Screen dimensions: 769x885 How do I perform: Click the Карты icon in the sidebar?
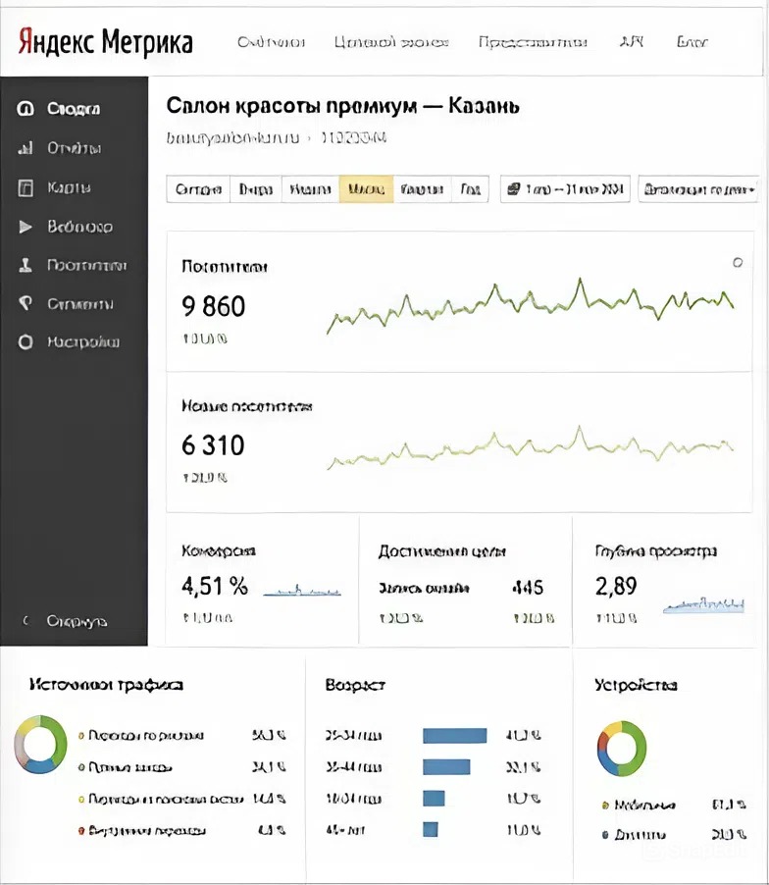click(26, 187)
